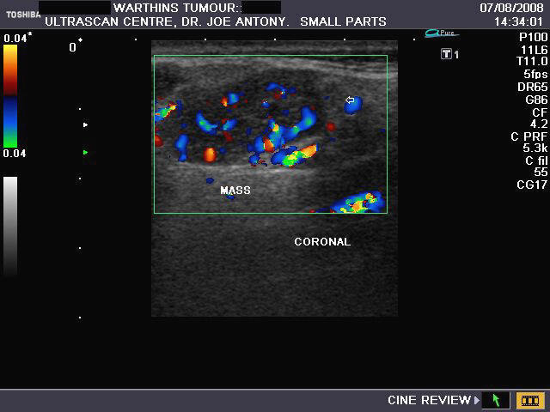Click the C PRF 5.3k parameter
The width and height of the screenshot is (550, 412).
(x=535, y=142)
